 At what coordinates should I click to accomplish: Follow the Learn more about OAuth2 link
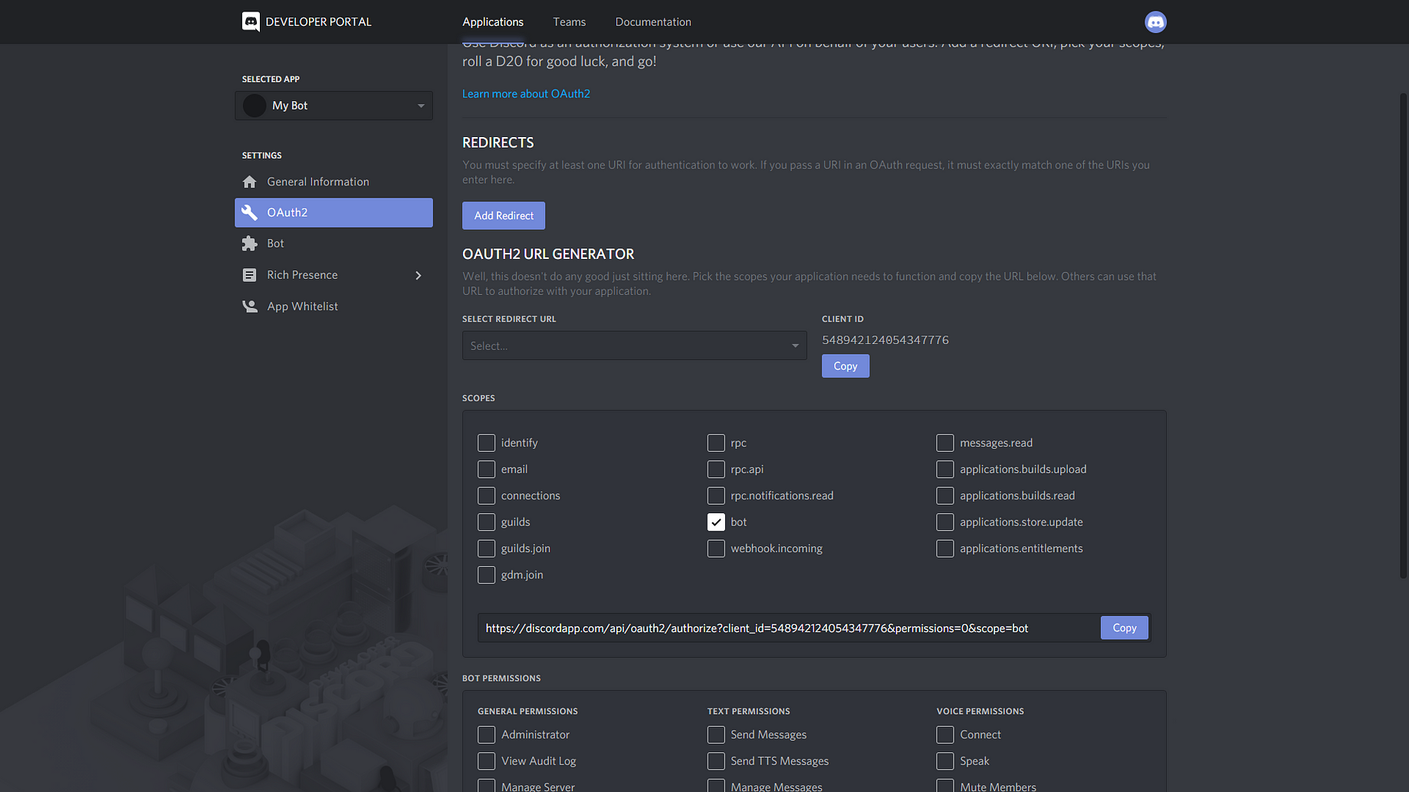(526, 93)
